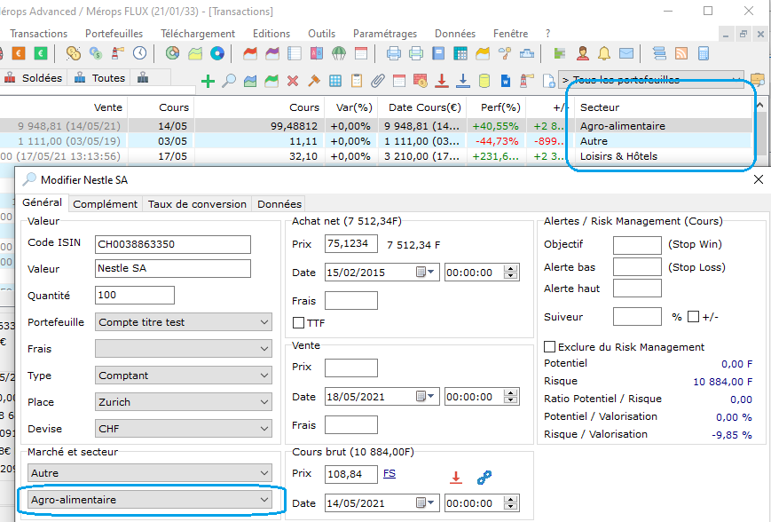Open the sector dropdown showing Agro-alimentaire

click(x=149, y=500)
